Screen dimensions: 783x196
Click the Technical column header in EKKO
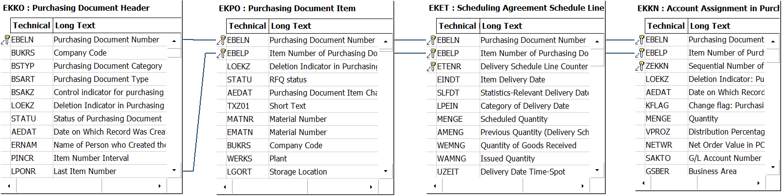(31, 25)
